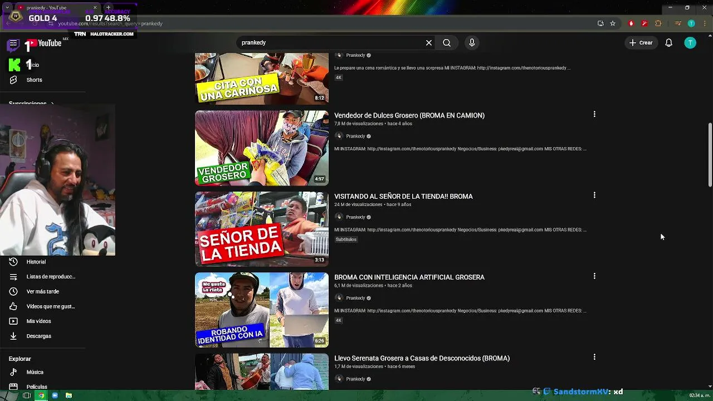The image size is (713, 401).
Task: Click the Explorar section heading
Action: [19, 359]
